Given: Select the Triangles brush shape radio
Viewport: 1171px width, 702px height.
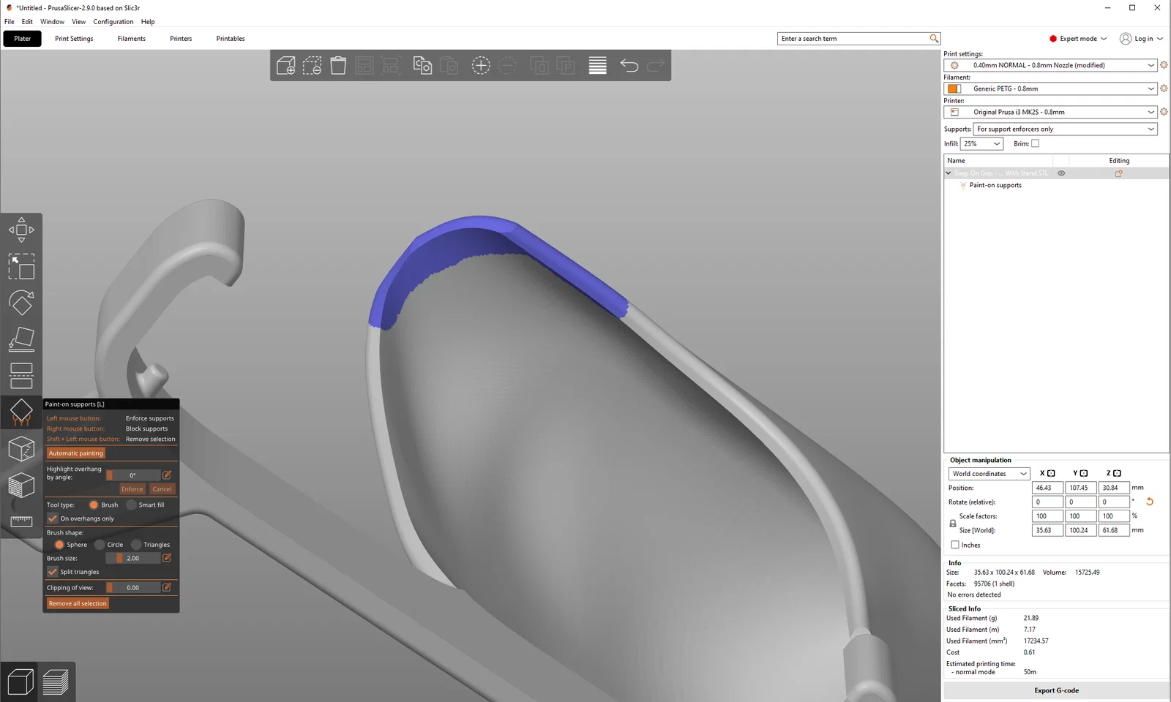Looking at the screenshot, I should [136, 545].
